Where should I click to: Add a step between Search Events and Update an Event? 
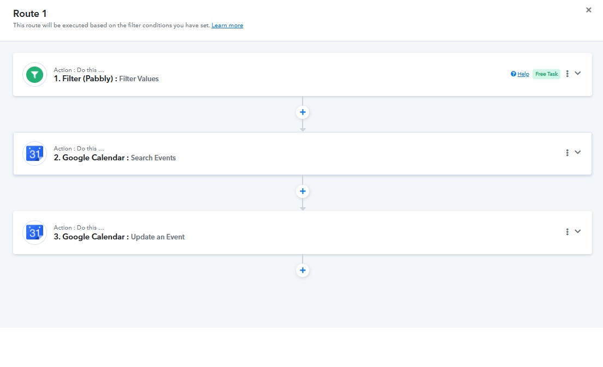click(x=303, y=191)
